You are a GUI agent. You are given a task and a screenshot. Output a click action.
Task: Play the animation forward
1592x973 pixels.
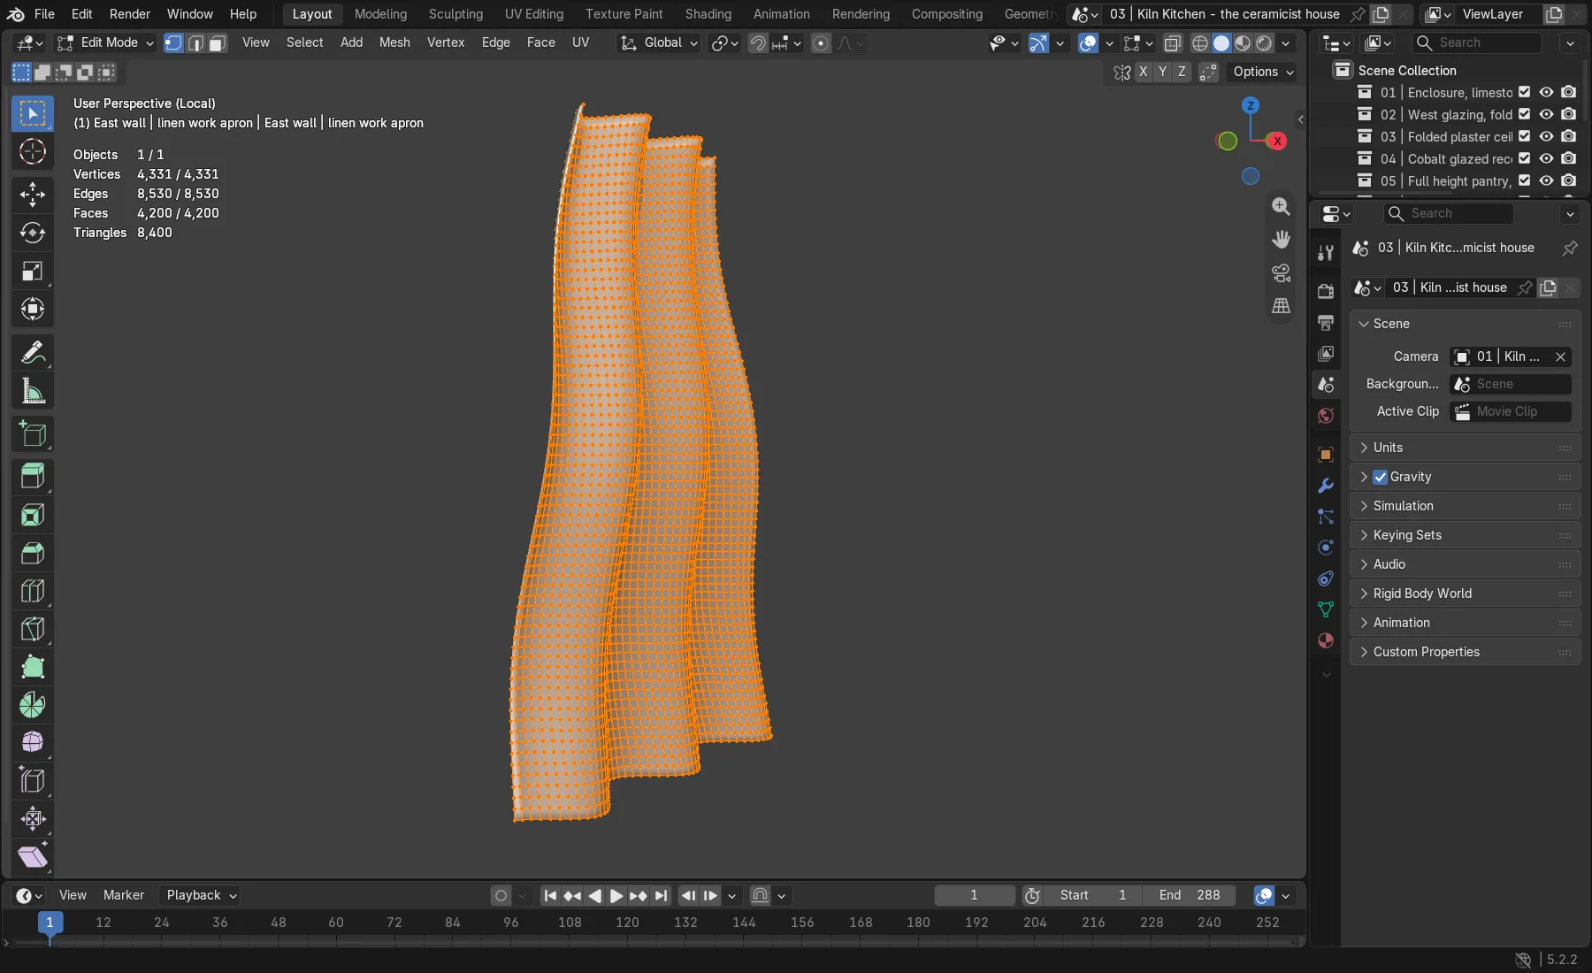point(616,895)
